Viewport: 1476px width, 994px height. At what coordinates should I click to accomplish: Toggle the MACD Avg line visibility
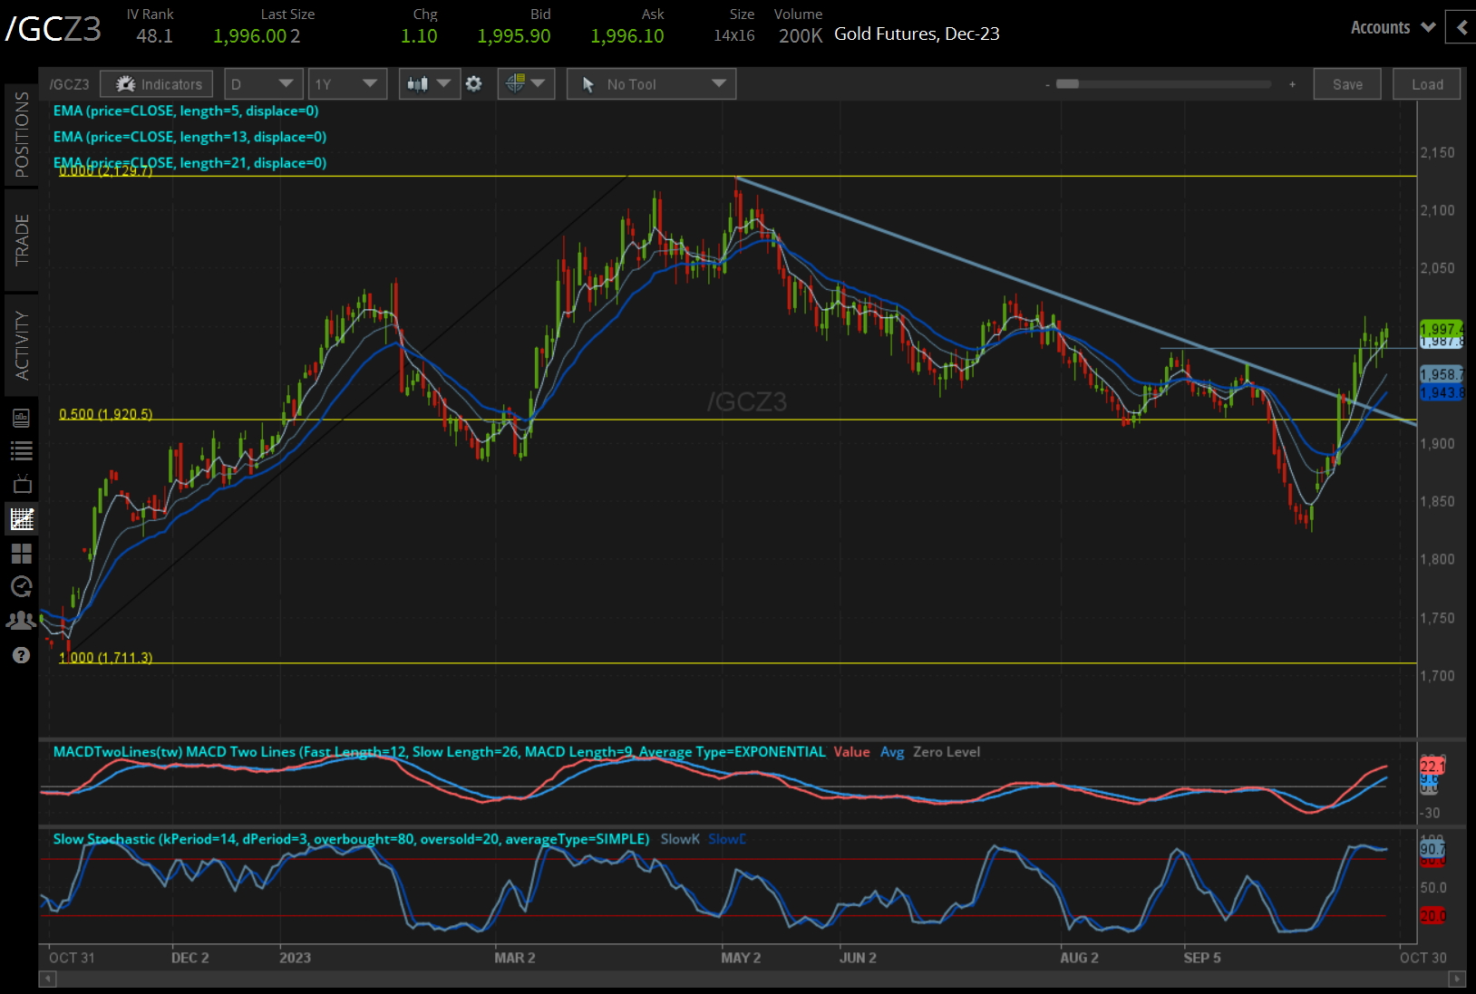pyautogui.click(x=892, y=752)
